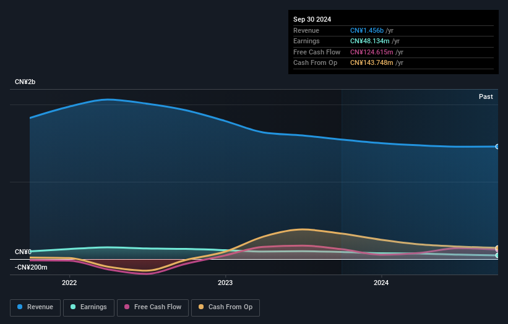Click the 2022 x-axis label
Viewport: 508px width, 324px height.
click(x=69, y=283)
